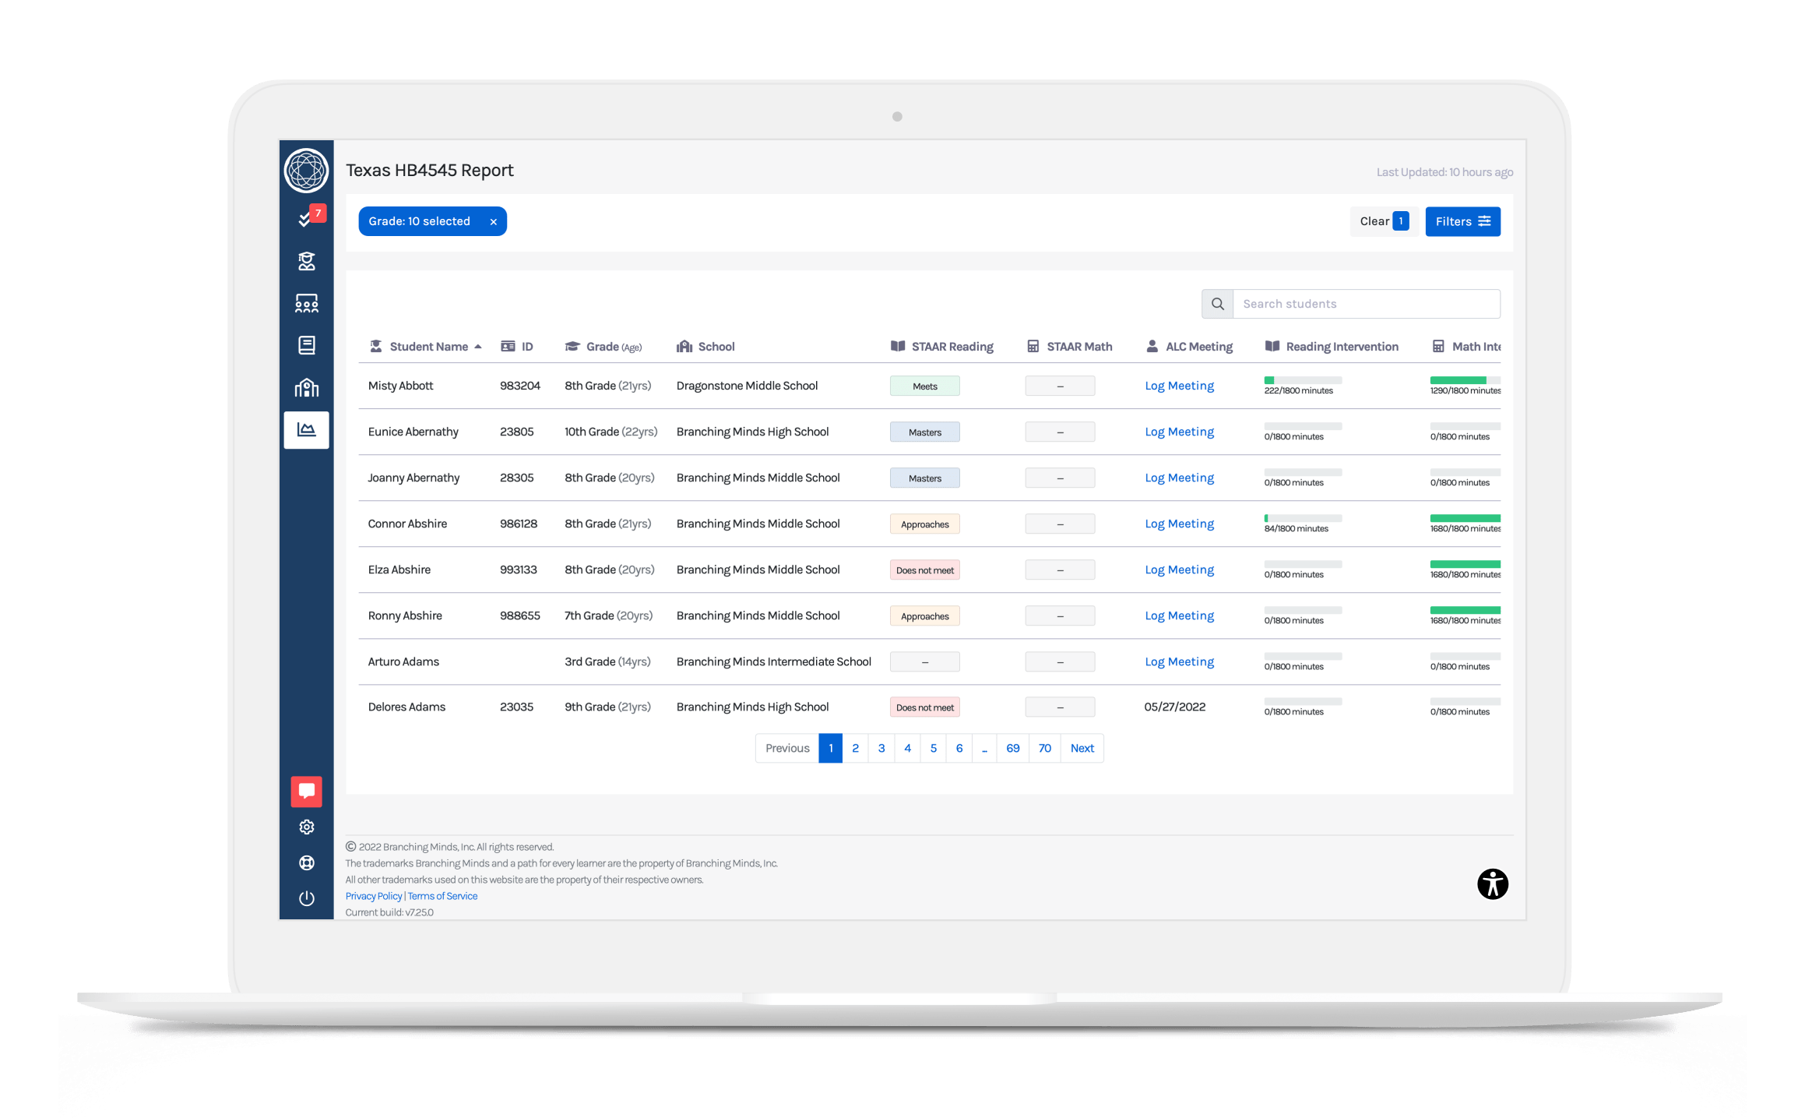Screen dimensions: 1805x1118
Task: Click Connor Abshire's Approaches badge
Action: pyautogui.click(x=924, y=524)
